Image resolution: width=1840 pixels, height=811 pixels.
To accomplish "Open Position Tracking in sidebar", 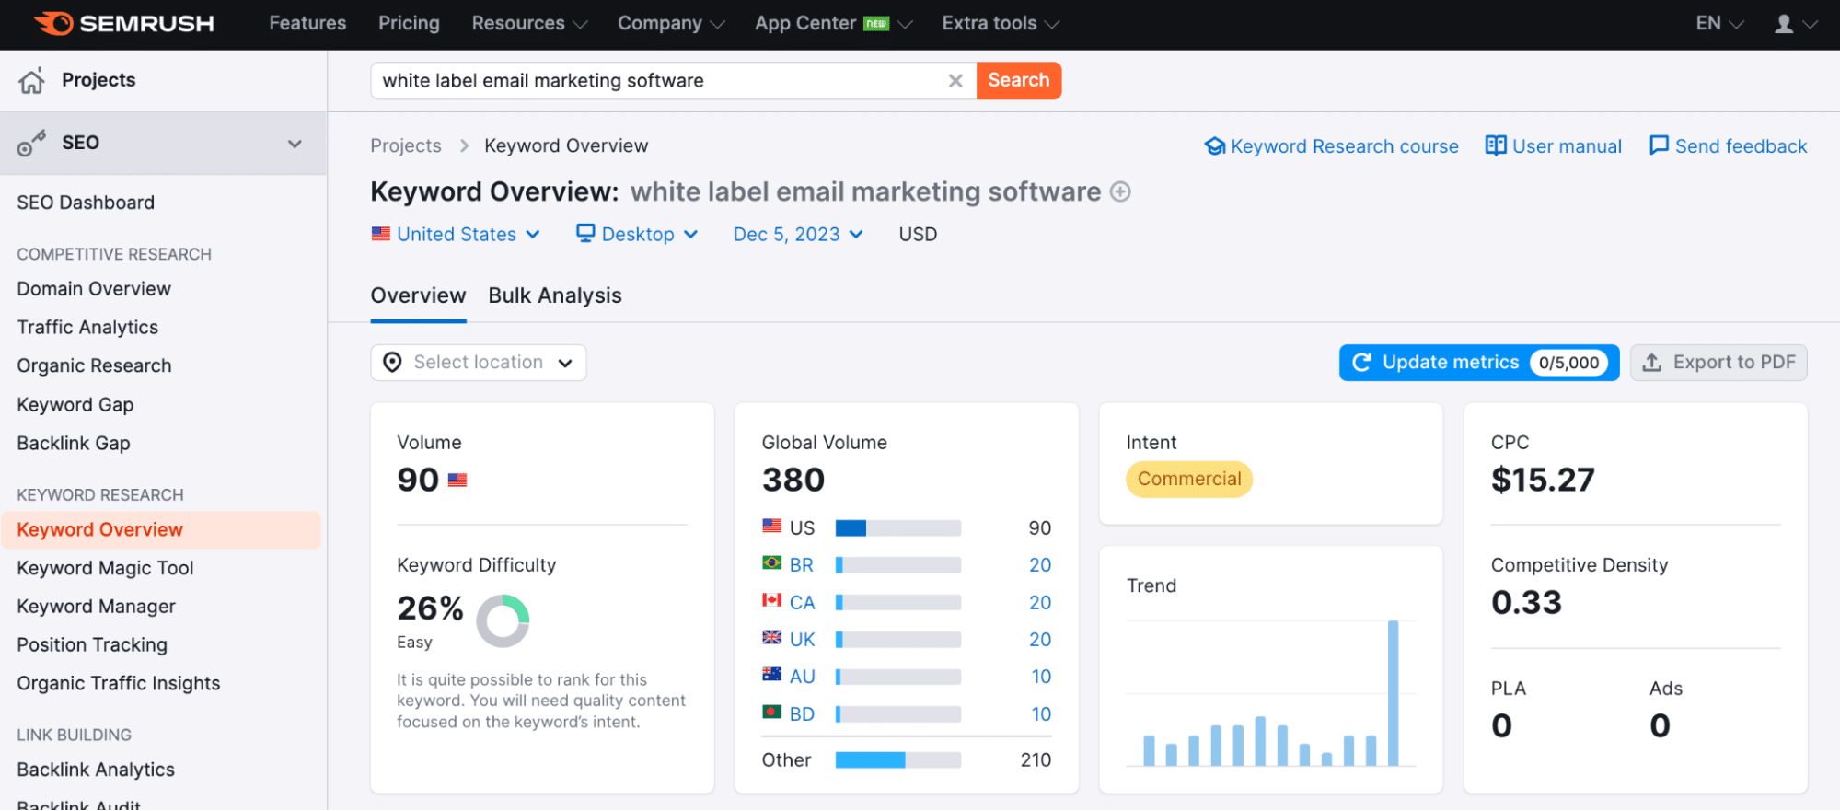I will click(92, 645).
